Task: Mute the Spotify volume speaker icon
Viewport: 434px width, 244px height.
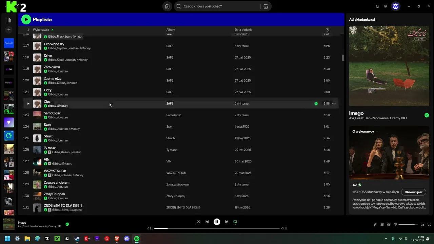Action: click(395, 224)
